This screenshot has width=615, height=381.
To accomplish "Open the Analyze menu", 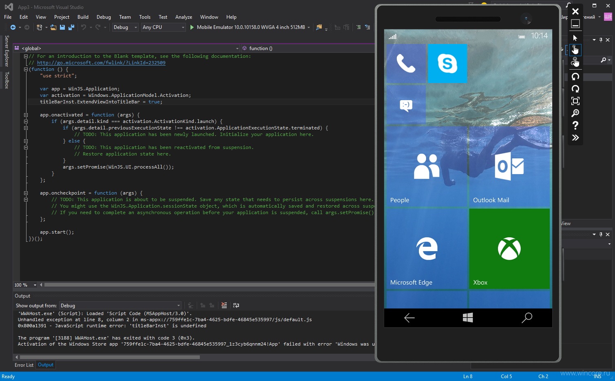I will pos(184,17).
